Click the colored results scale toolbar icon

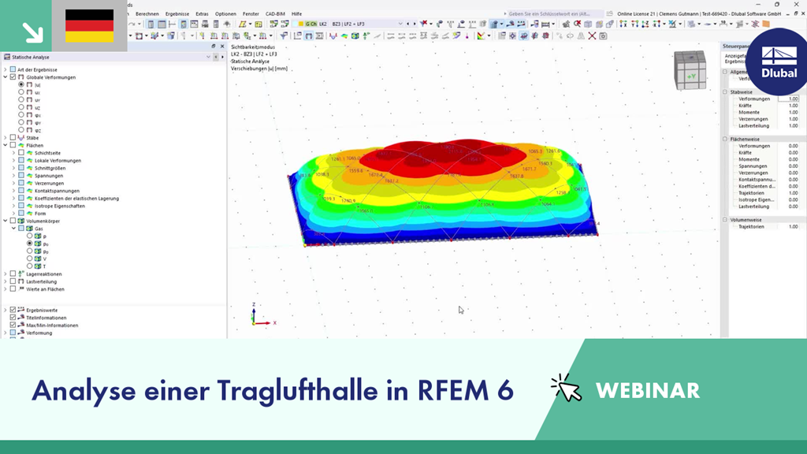pos(482,36)
